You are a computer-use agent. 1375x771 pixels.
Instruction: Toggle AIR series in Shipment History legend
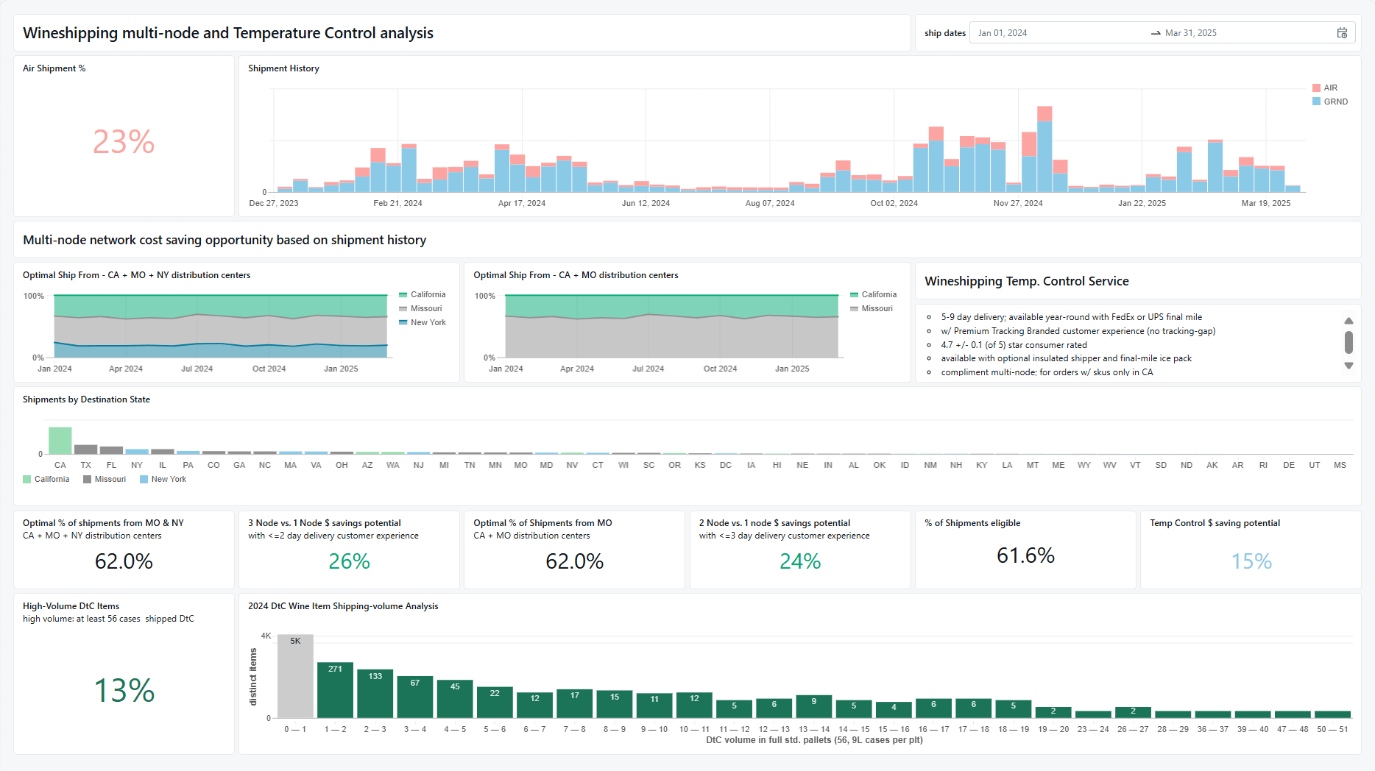click(x=1325, y=88)
